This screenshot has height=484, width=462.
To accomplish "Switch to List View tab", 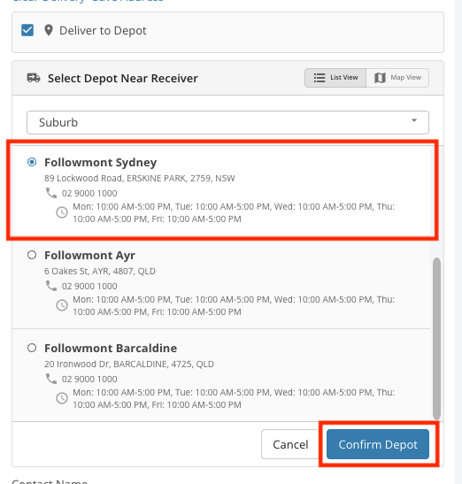I will click(335, 78).
